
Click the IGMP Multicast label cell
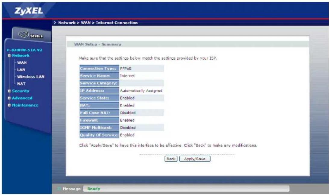99,128
